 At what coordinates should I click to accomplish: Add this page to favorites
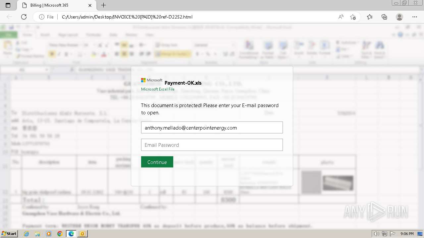pyautogui.click(x=353, y=17)
